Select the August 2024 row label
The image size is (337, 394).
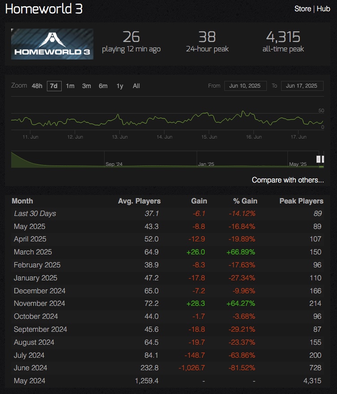[x=34, y=343]
